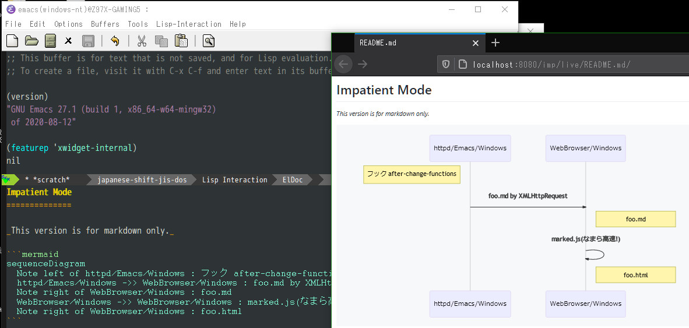The height and width of the screenshot is (328, 689).
Task: Click the "of 2020-08-12" line in the scratch buffer
Action: coord(43,122)
